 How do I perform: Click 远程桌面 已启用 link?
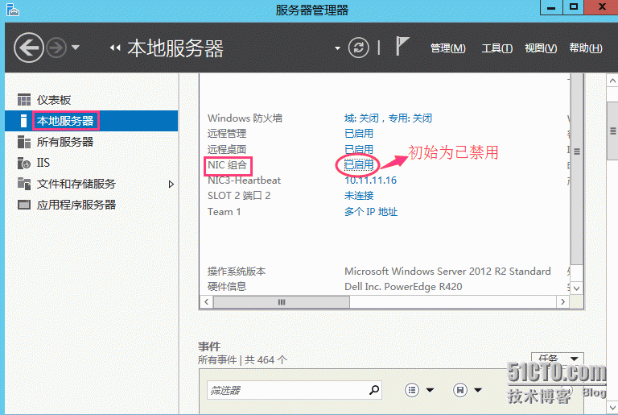click(359, 149)
